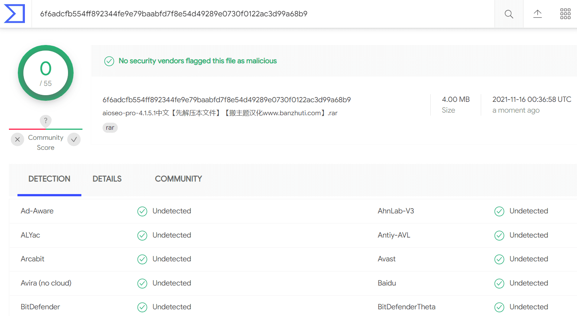577x316 pixels.
Task: Click the BitDefenderTheta vendor name
Action: [x=406, y=307]
